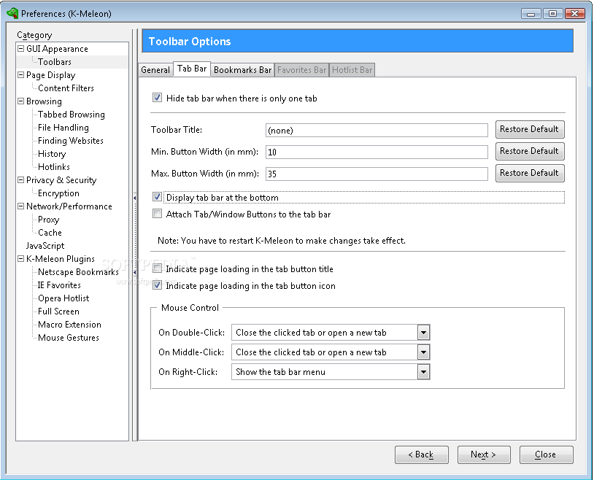The height and width of the screenshot is (480, 594).
Task: Click the Min. Button Width field
Action: tap(377, 152)
